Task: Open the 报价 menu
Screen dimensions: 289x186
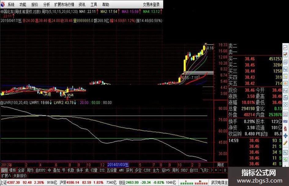Action: [x=35, y=4]
